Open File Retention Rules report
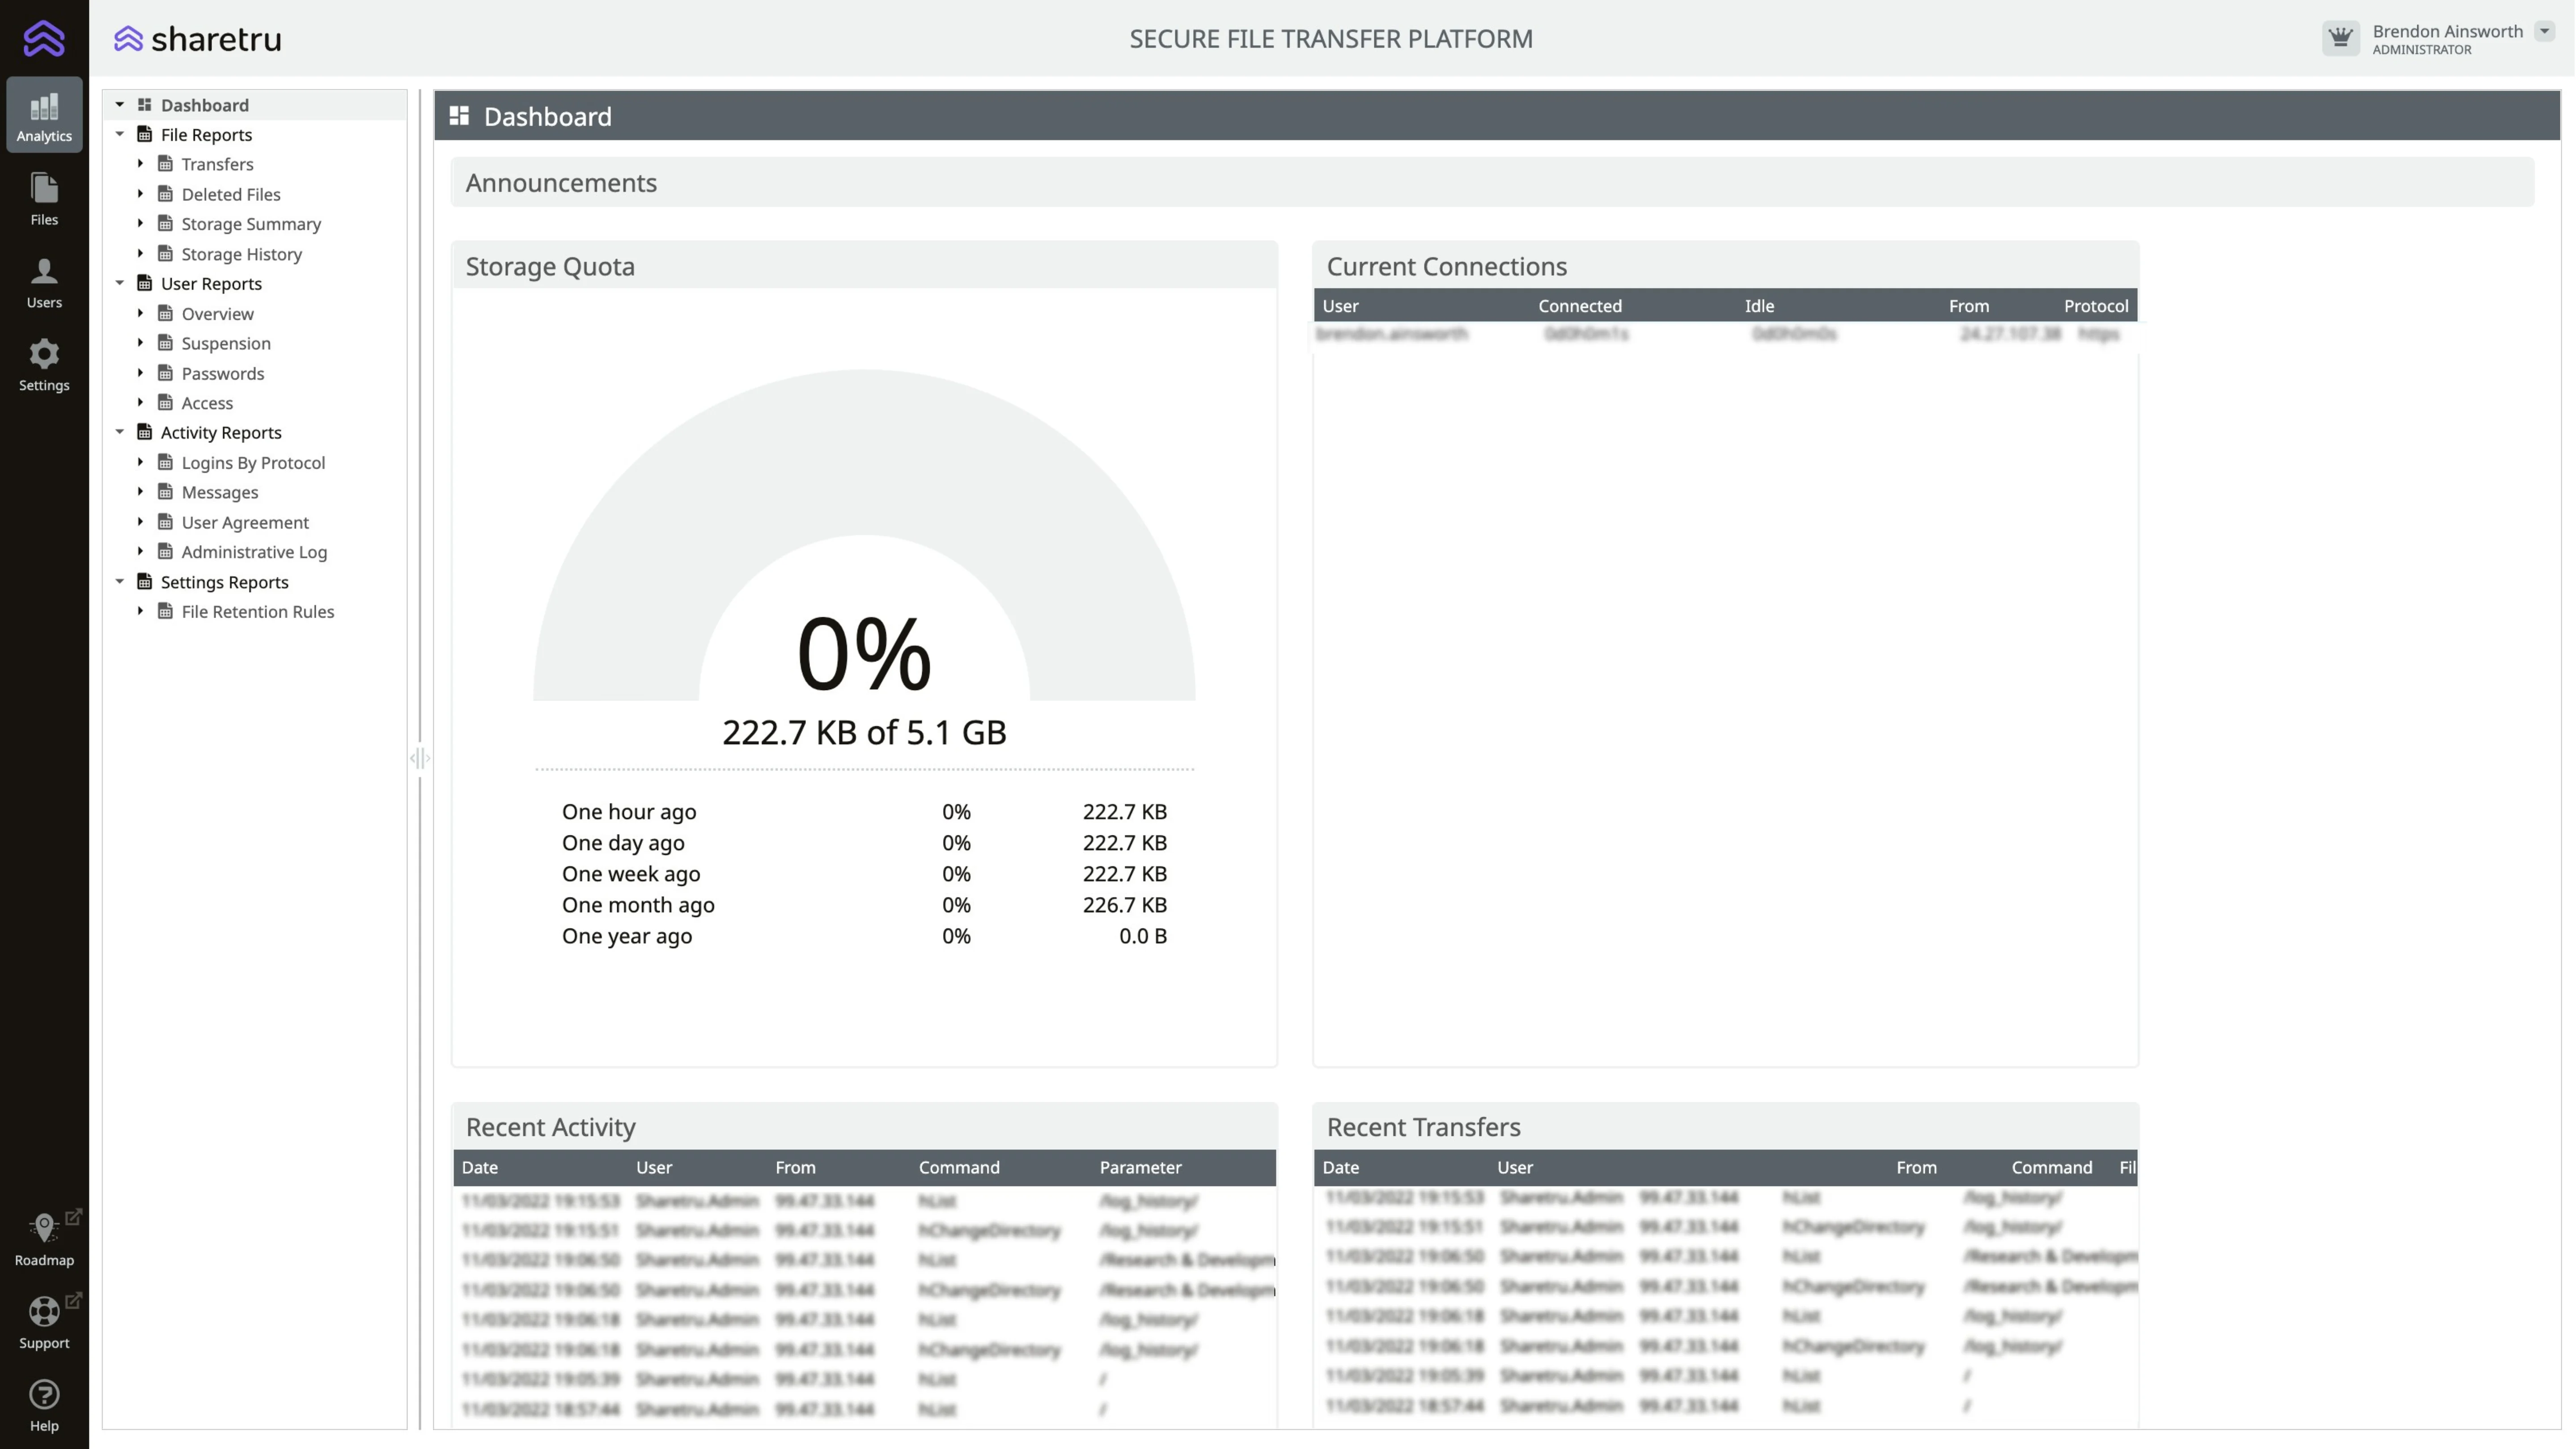This screenshot has height=1449, width=2576. [x=257, y=612]
